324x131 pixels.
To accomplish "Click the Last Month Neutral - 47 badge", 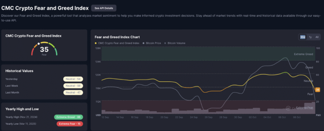I will 73,92.
